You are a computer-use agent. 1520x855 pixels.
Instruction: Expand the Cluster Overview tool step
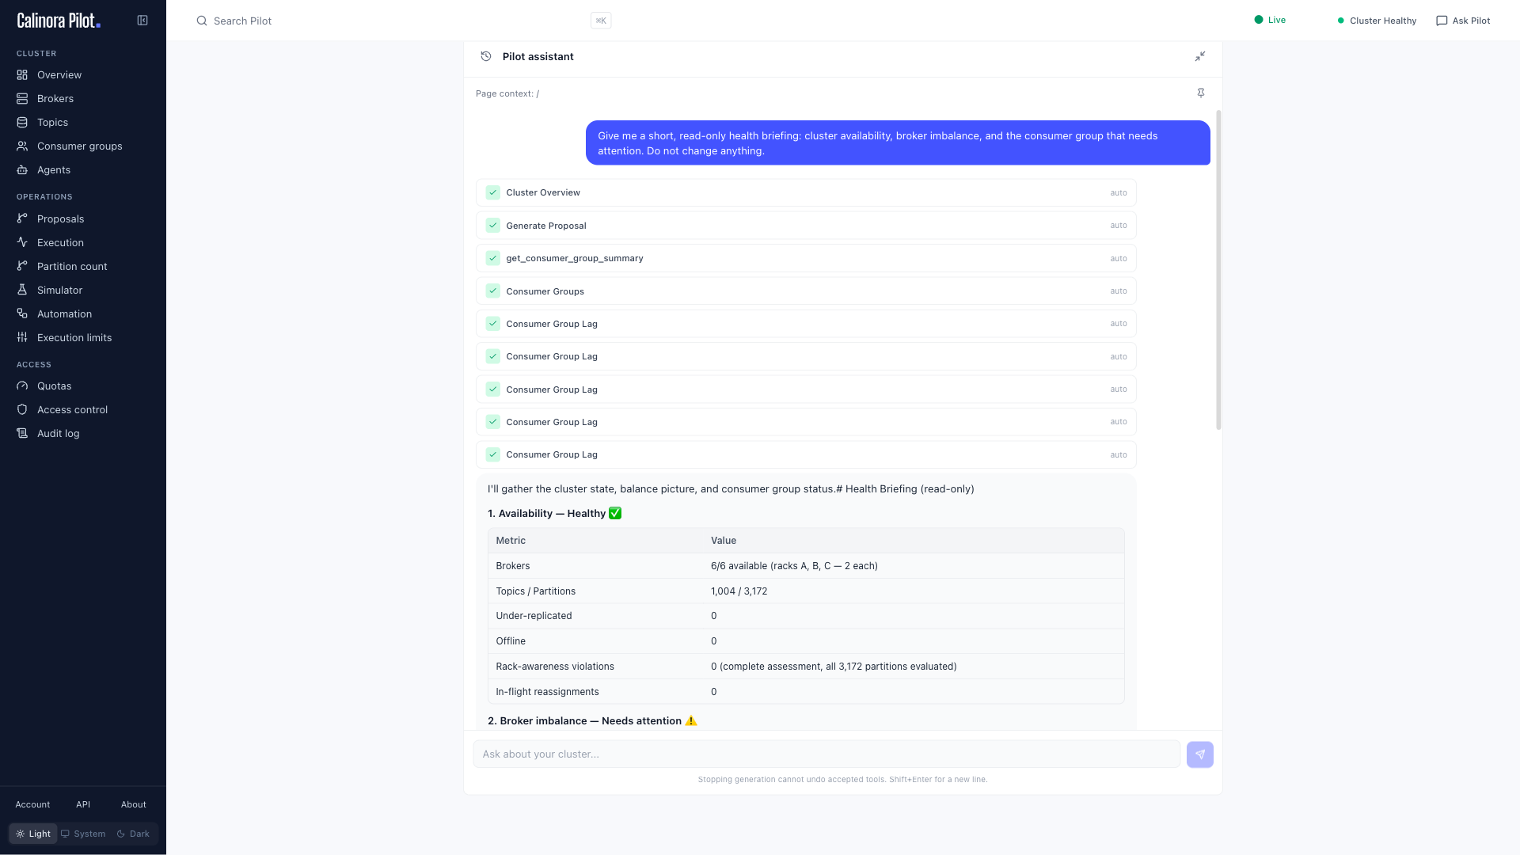(x=806, y=192)
